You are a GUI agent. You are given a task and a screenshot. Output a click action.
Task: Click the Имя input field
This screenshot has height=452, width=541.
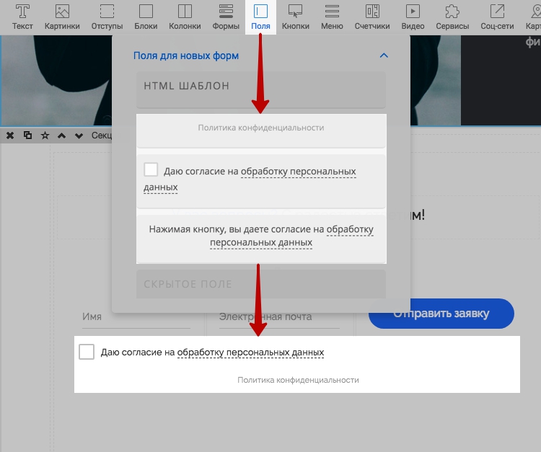pyautogui.click(x=136, y=317)
